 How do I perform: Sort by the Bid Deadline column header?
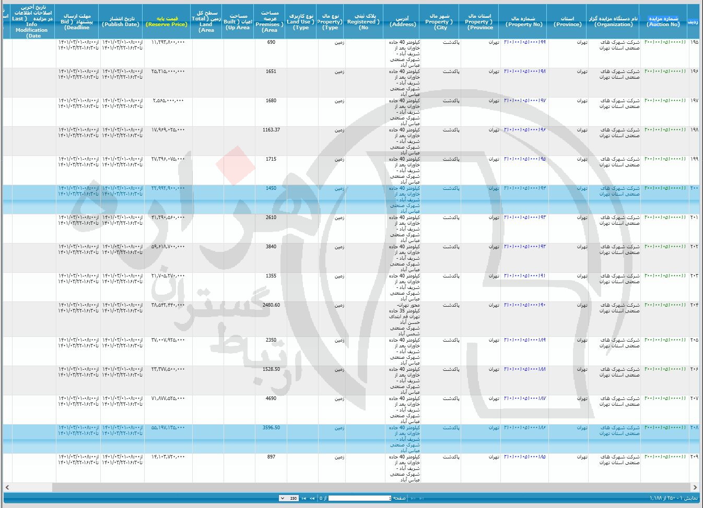pyautogui.click(x=77, y=21)
